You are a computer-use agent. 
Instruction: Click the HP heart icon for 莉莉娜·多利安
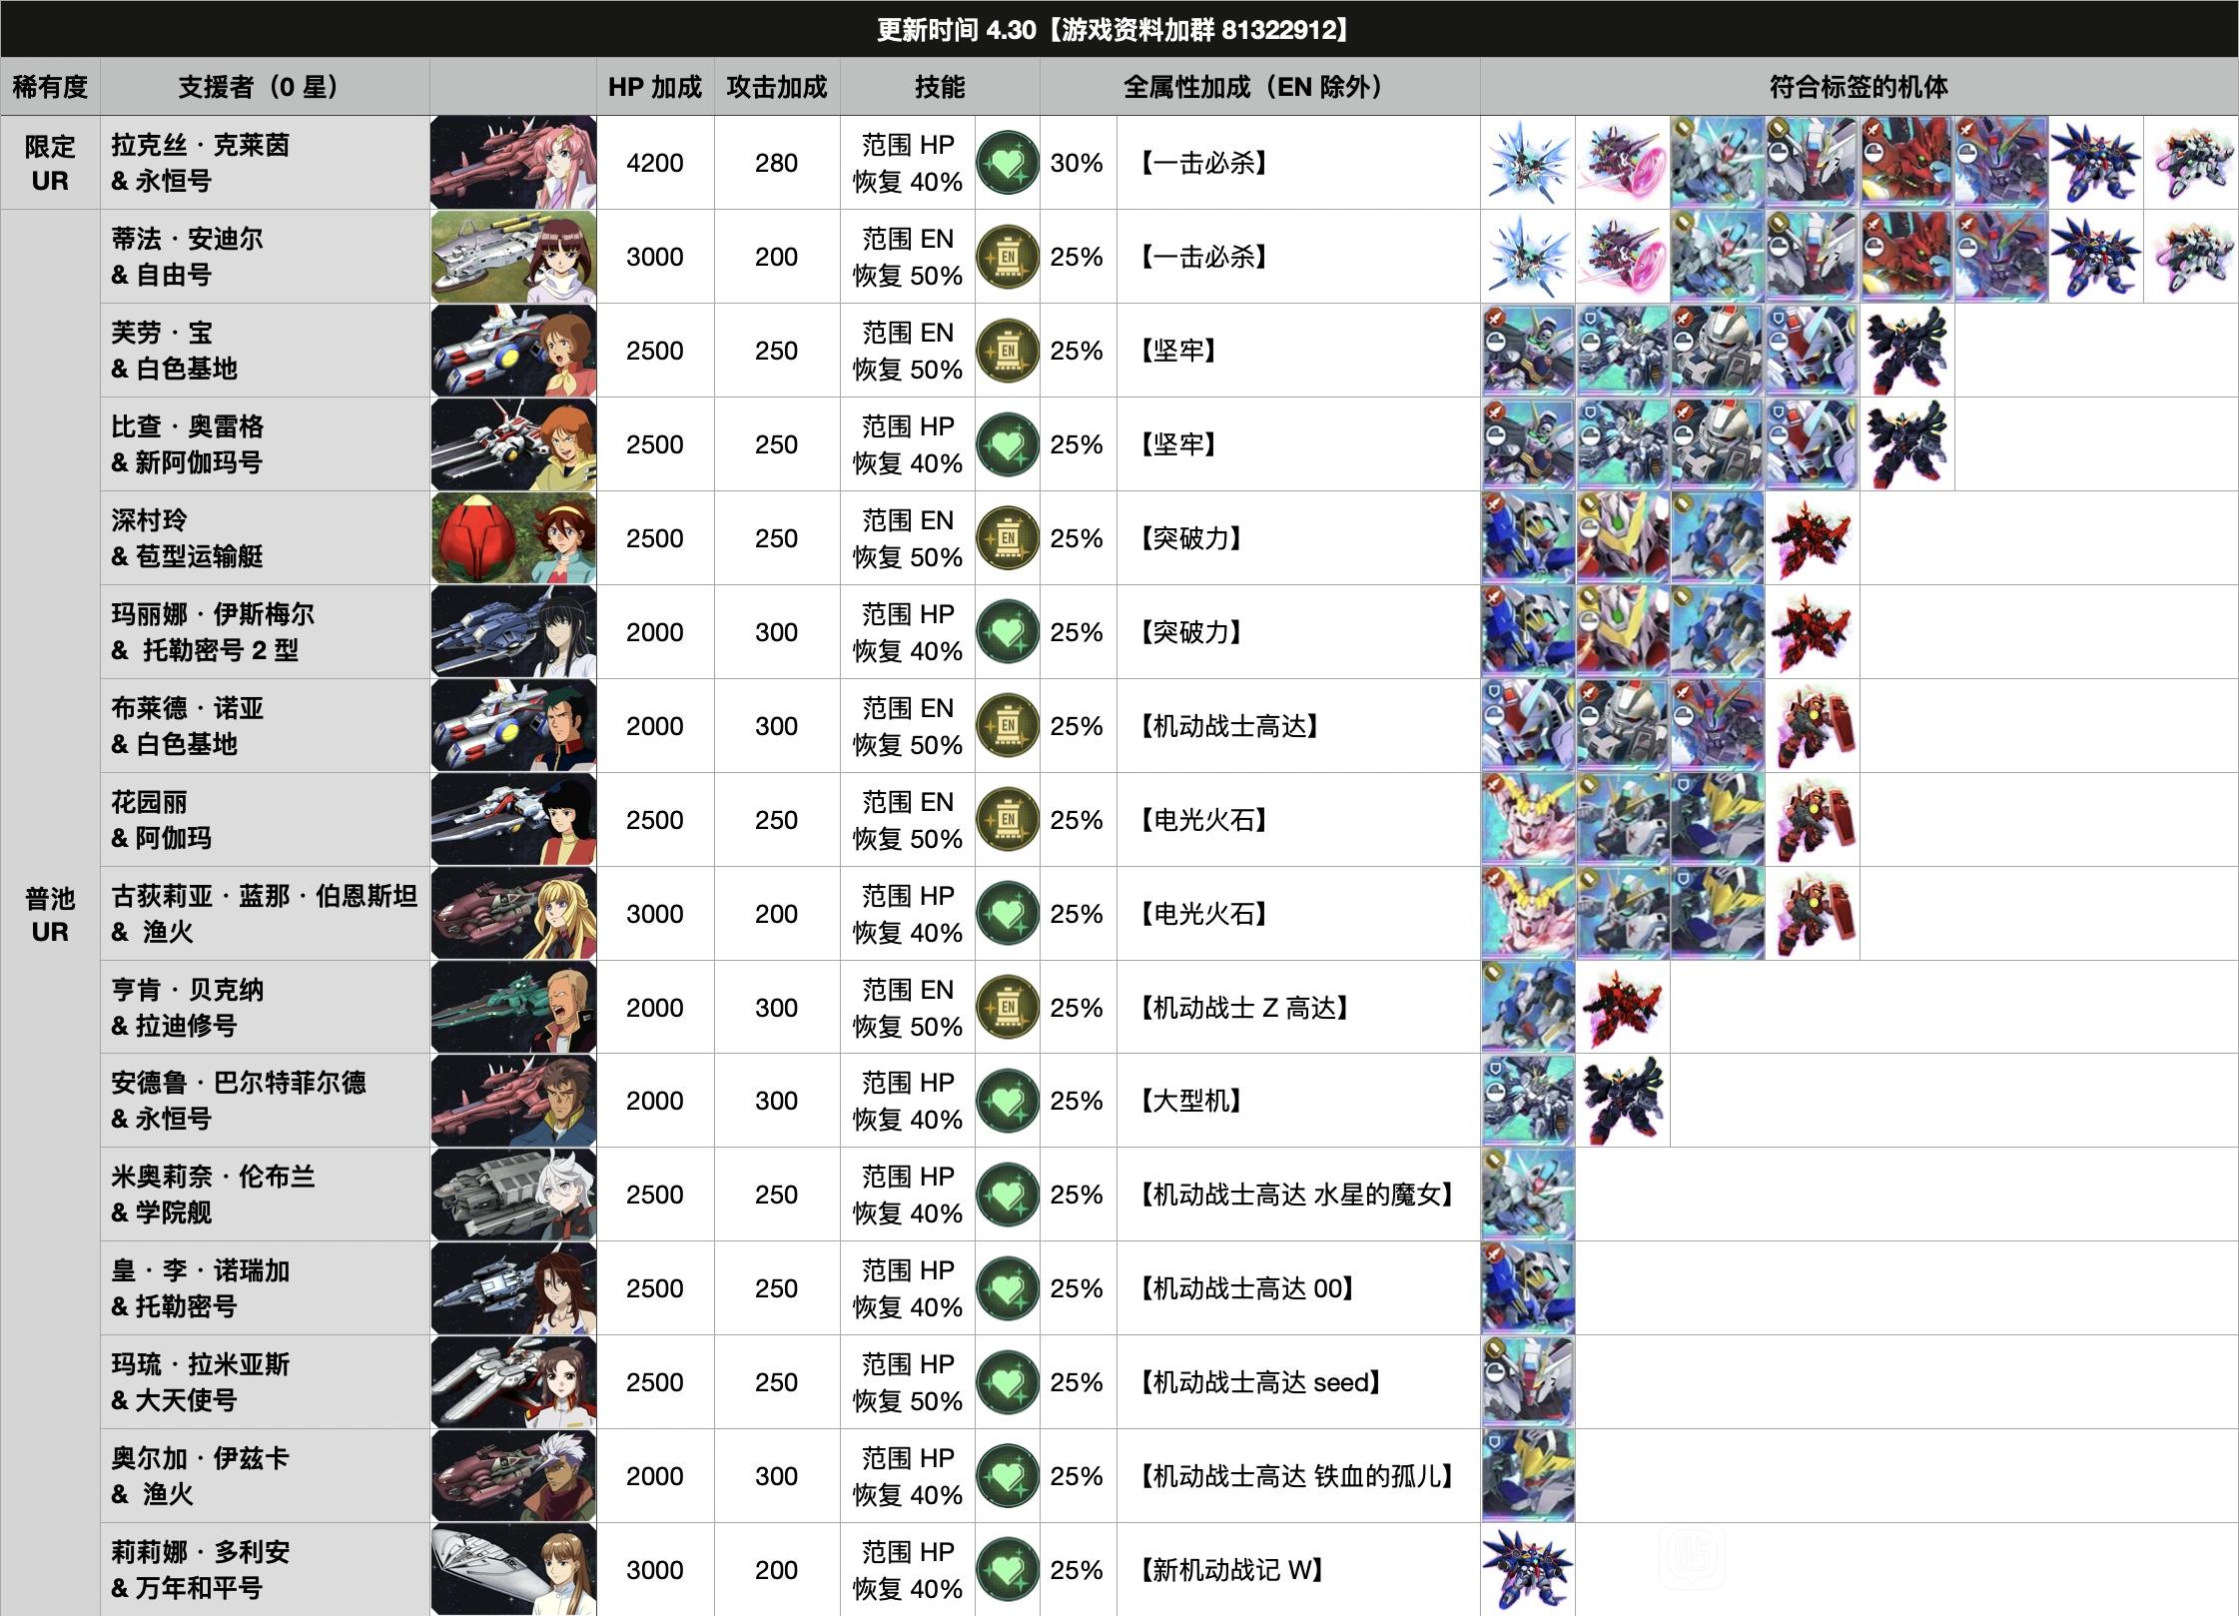click(1008, 1570)
